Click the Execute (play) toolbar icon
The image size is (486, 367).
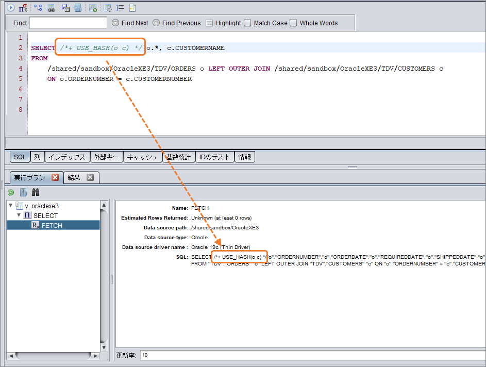pos(11,8)
